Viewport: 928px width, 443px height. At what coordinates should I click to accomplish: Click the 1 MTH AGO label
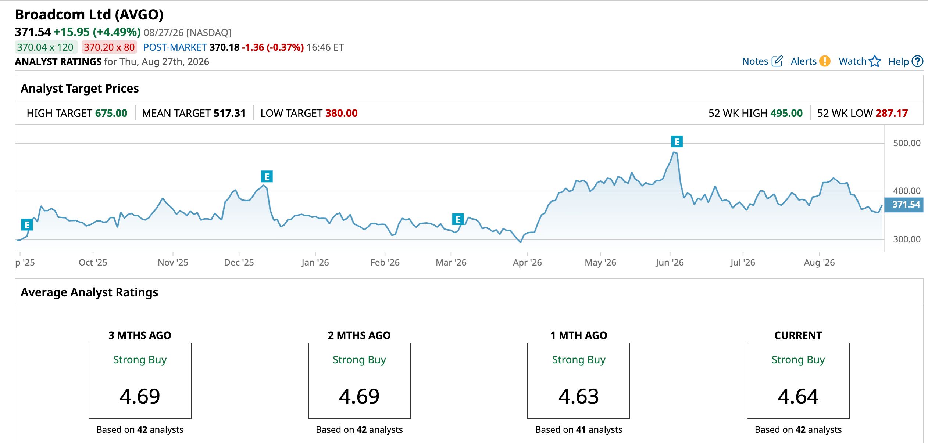click(x=579, y=335)
